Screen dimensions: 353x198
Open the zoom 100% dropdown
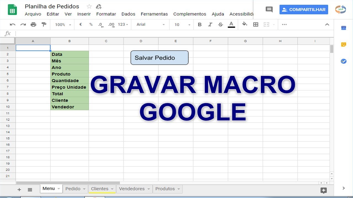click(63, 25)
